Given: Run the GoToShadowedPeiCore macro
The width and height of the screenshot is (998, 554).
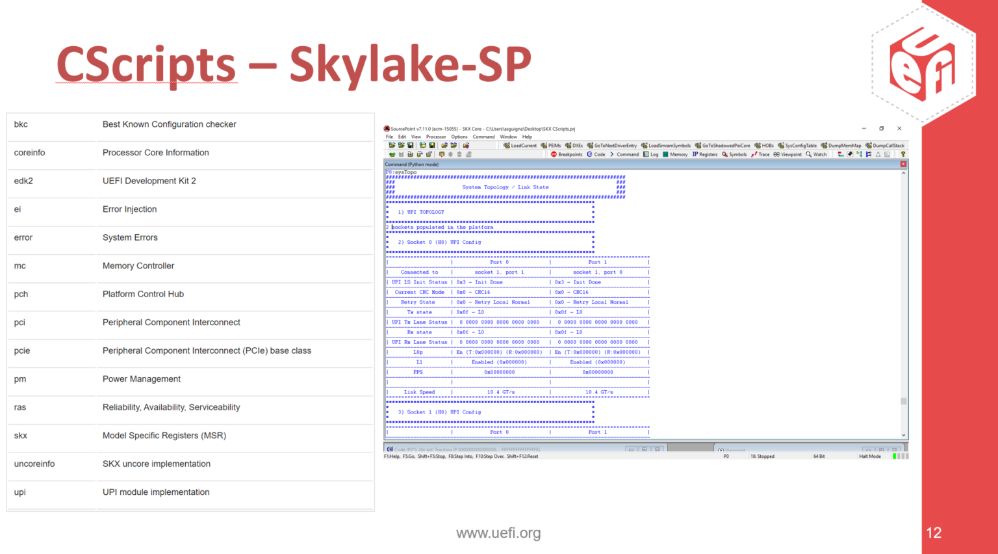Looking at the screenshot, I should click(x=723, y=146).
